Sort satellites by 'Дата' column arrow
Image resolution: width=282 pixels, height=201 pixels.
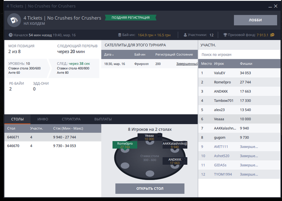[113, 55]
